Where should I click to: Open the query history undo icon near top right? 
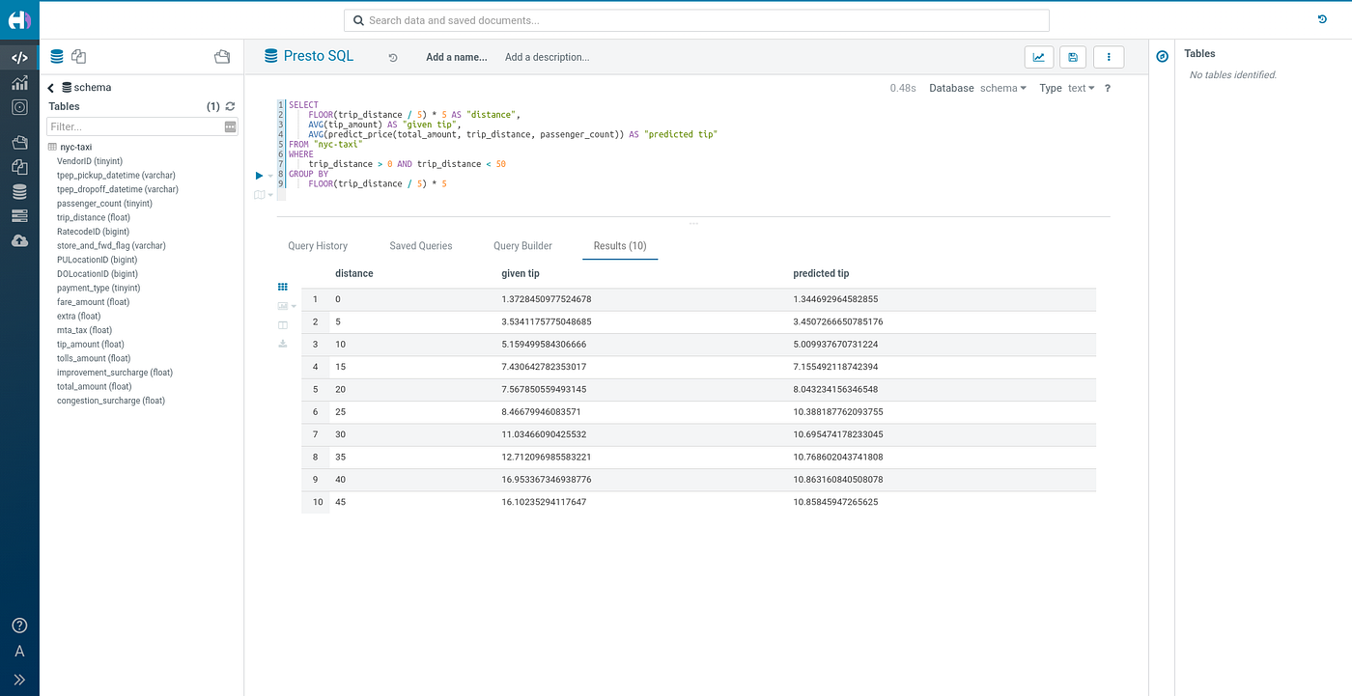point(1322,18)
